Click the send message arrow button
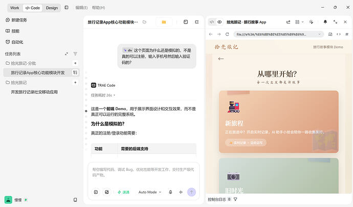 [x=191, y=192]
